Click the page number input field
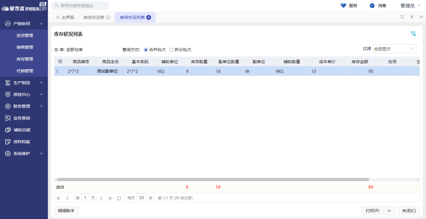Screen dimensions: 426x219 click(85, 198)
